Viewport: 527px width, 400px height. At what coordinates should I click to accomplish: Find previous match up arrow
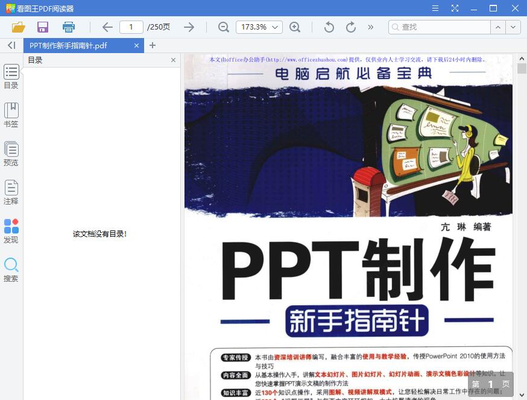(498, 27)
